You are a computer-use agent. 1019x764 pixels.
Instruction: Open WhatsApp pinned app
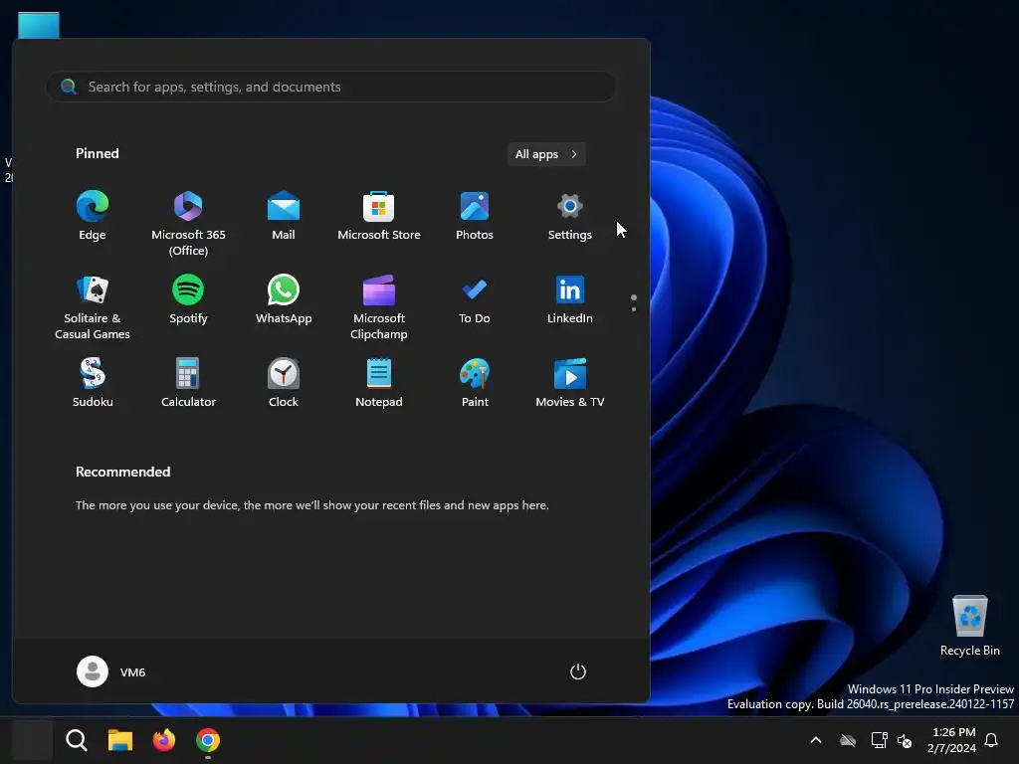(x=284, y=300)
